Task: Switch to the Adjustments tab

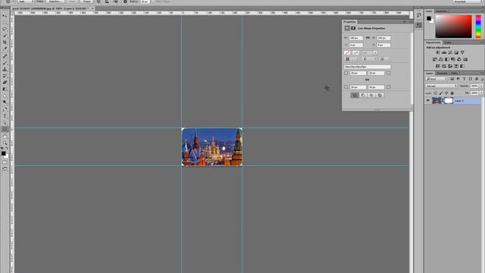Action: click(433, 42)
